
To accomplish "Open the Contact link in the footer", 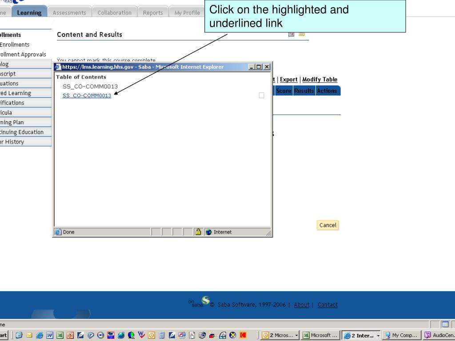I will point(327,305).
